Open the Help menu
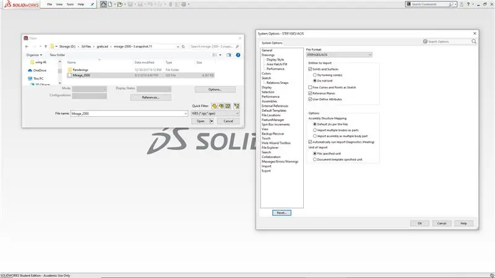Image resolution: width=495 pixels, height=278 pixels. pos(81,4)
